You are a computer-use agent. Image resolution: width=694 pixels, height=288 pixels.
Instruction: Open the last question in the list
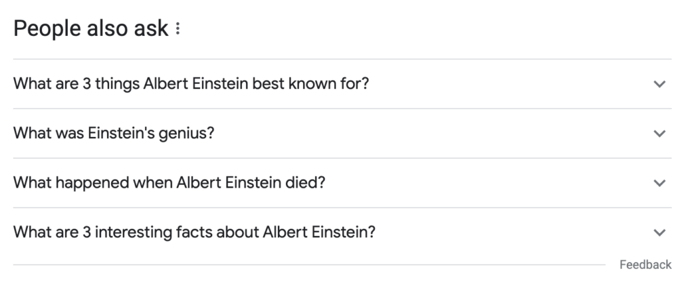195,232
